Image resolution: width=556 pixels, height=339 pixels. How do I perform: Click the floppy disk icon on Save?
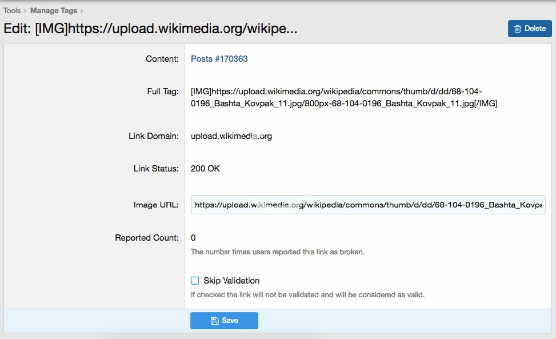tap(215, 321)
